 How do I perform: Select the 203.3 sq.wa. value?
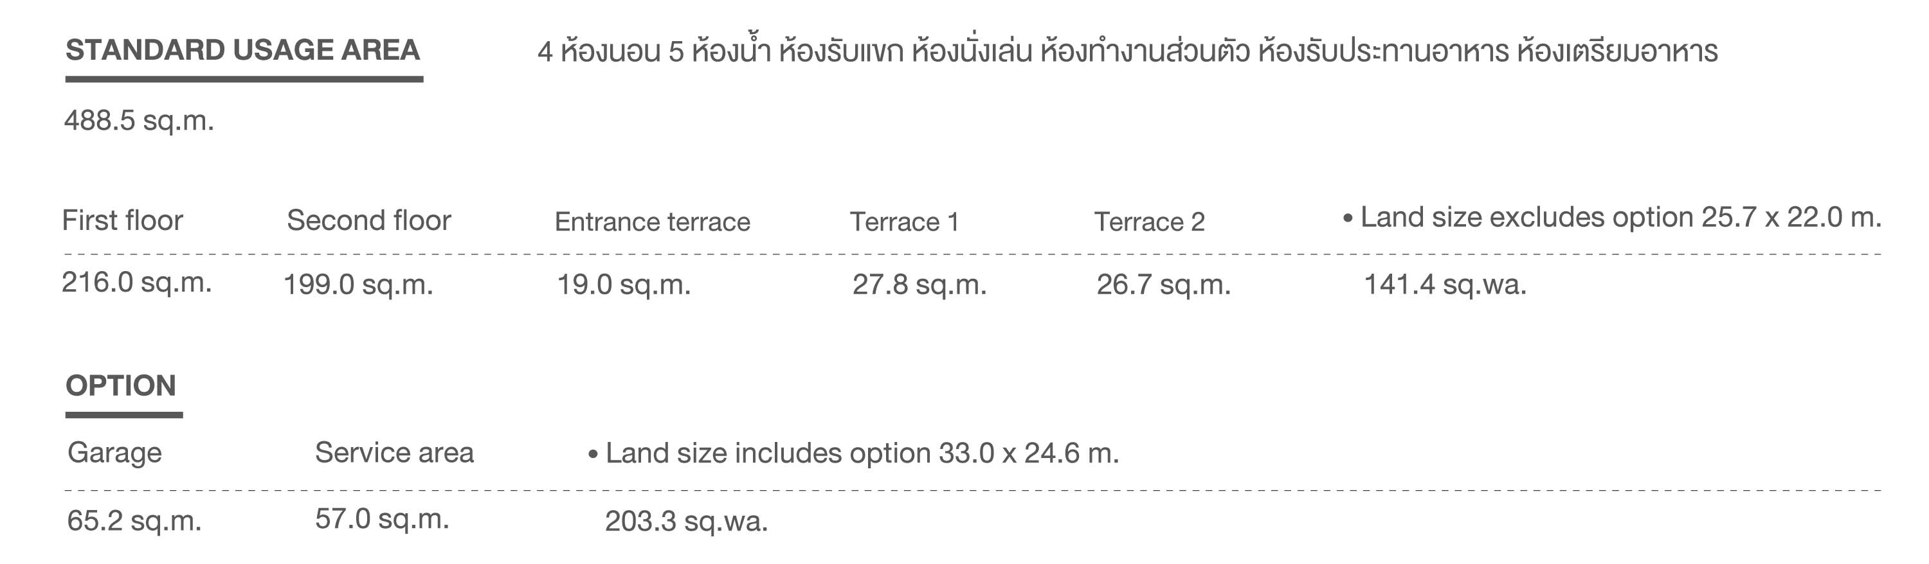point(687,522)
